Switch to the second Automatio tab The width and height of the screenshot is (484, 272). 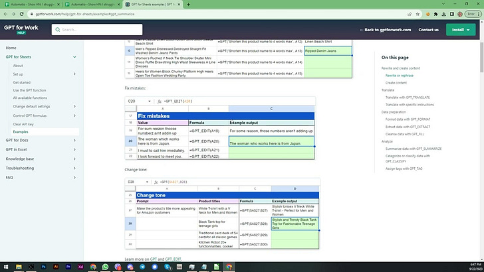[x=92, y=5]
